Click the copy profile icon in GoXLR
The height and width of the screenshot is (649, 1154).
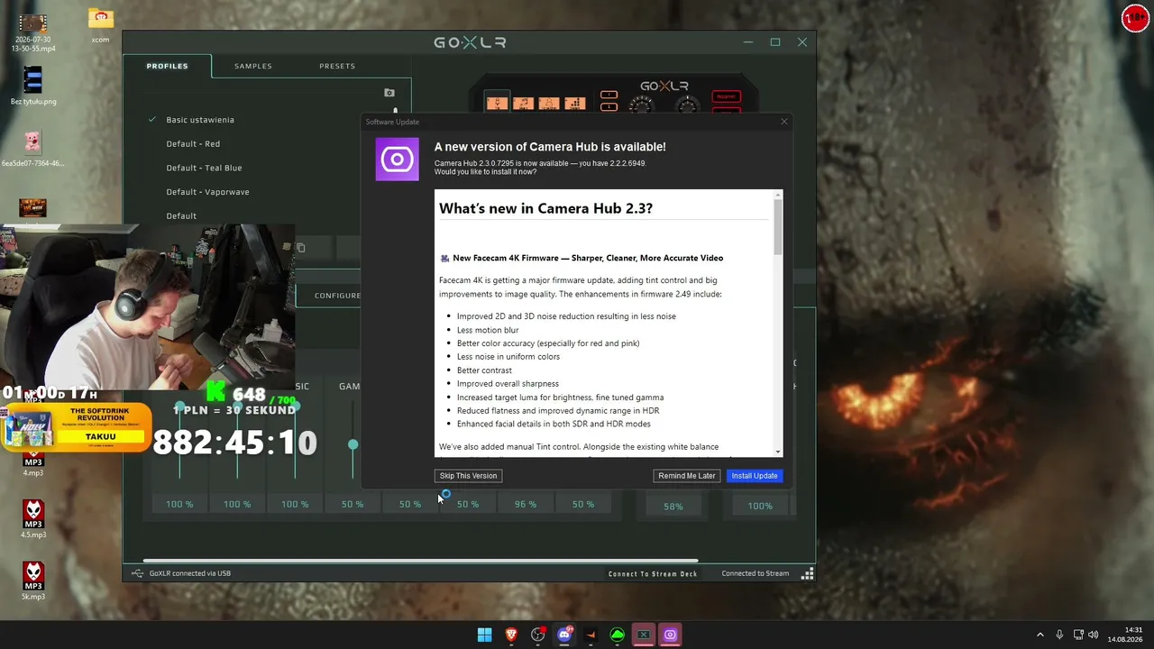[x=300, y=248]
